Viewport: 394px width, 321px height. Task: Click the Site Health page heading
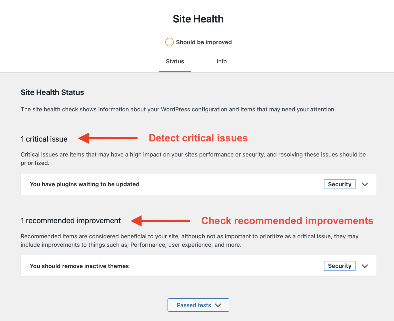click(x=198, y=18)
